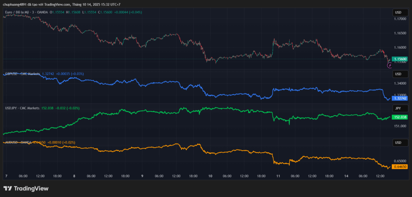412x197 pixels.
Task: Click the blue 1.32742 price tag
Action: pos(401,98)
